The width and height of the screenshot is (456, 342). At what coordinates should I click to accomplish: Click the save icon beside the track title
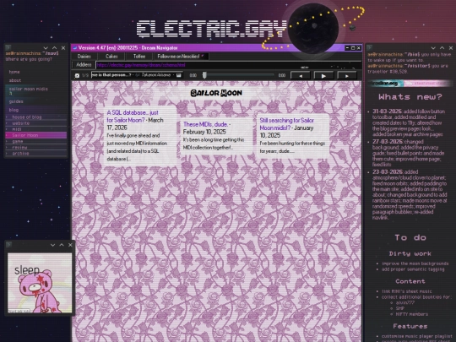178,75
